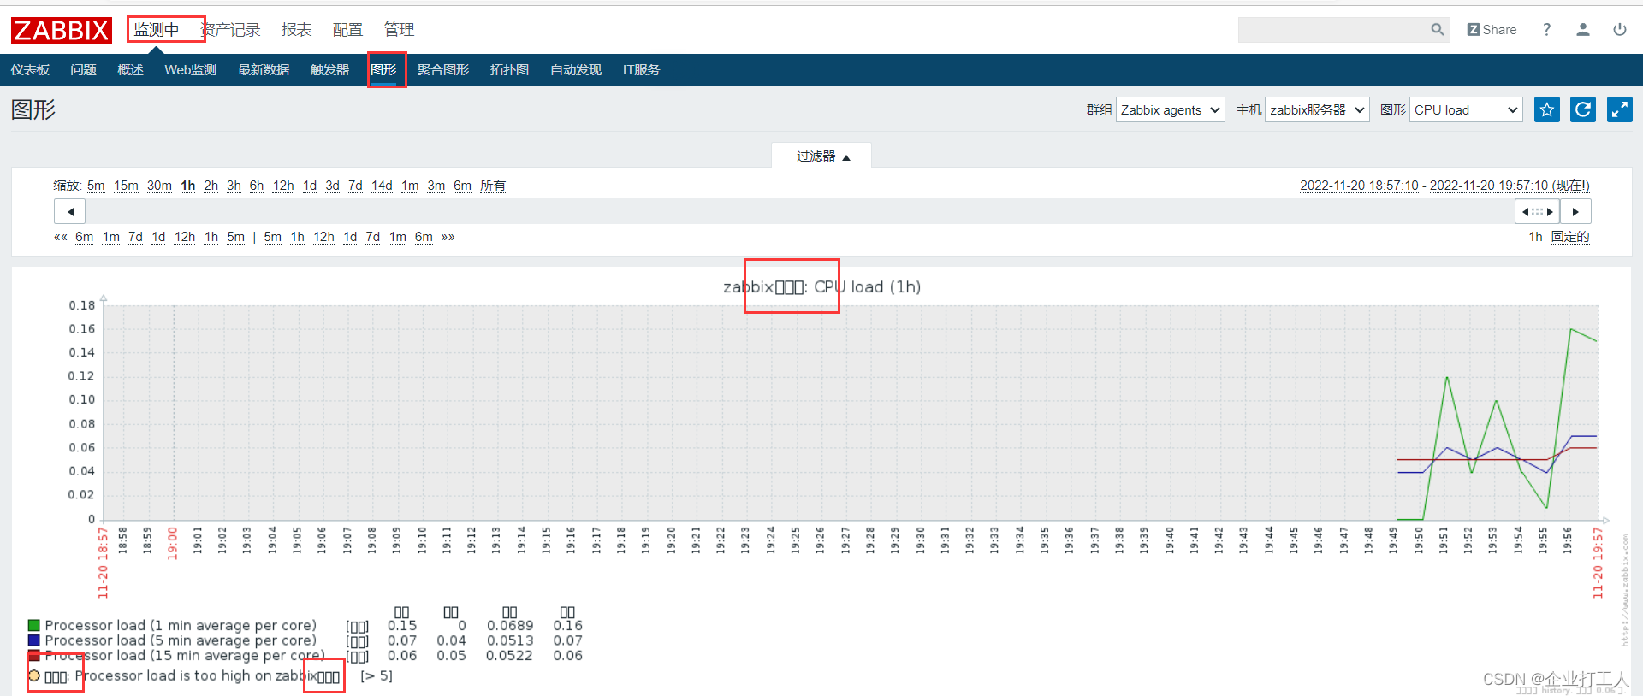Click the green 1 min average legend swatch
This screenshot has width=1643, height=696.
[x=34, y=626]
